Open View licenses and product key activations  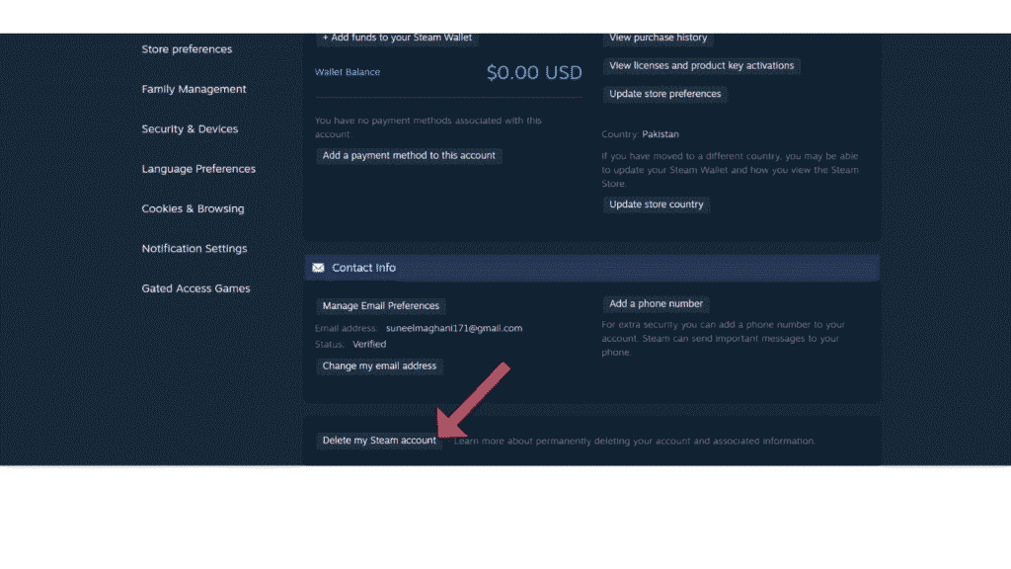[x=701, y=66]
